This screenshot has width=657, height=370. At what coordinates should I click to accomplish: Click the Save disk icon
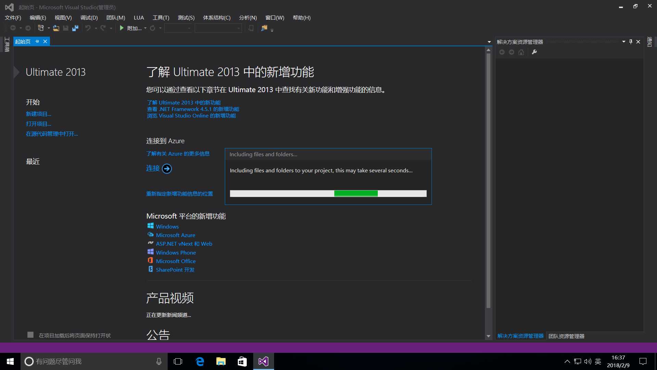tap(66, 28)
